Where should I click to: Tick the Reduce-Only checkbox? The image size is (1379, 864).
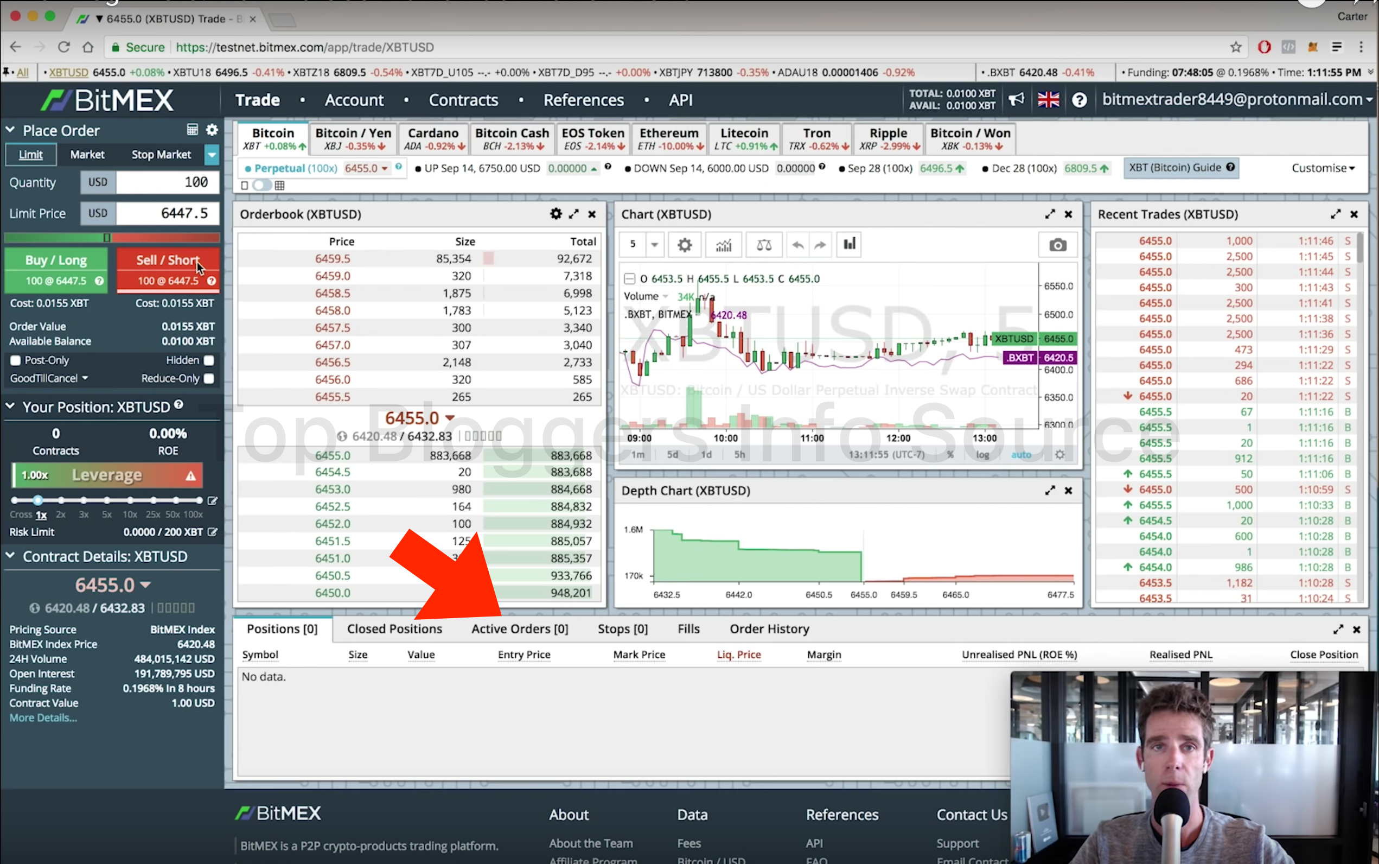pos(209,378)
